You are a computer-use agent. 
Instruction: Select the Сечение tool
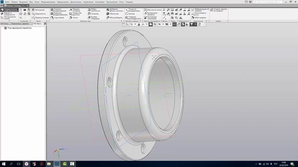93,14
